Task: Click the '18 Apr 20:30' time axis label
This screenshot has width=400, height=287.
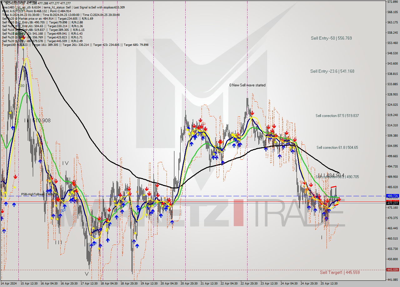Action: click(x=129, y=284)
